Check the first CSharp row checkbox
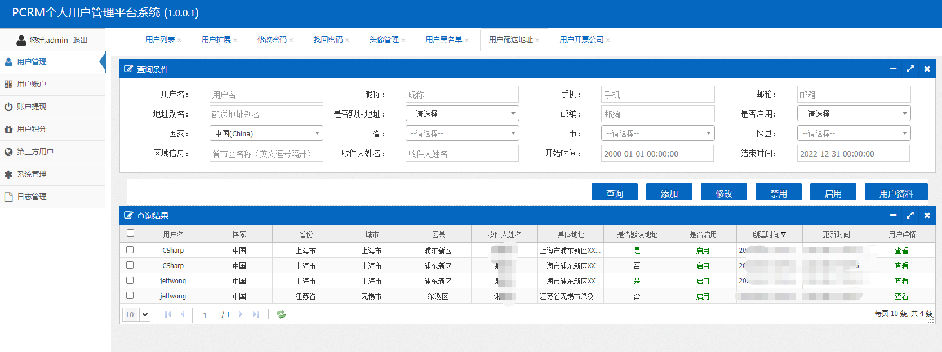Viewport: 942px width, 352px height. (130, 250)
